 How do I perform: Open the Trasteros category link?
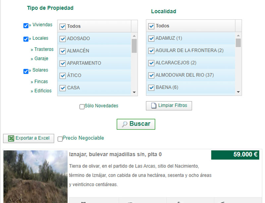click(x=44, y=49)
